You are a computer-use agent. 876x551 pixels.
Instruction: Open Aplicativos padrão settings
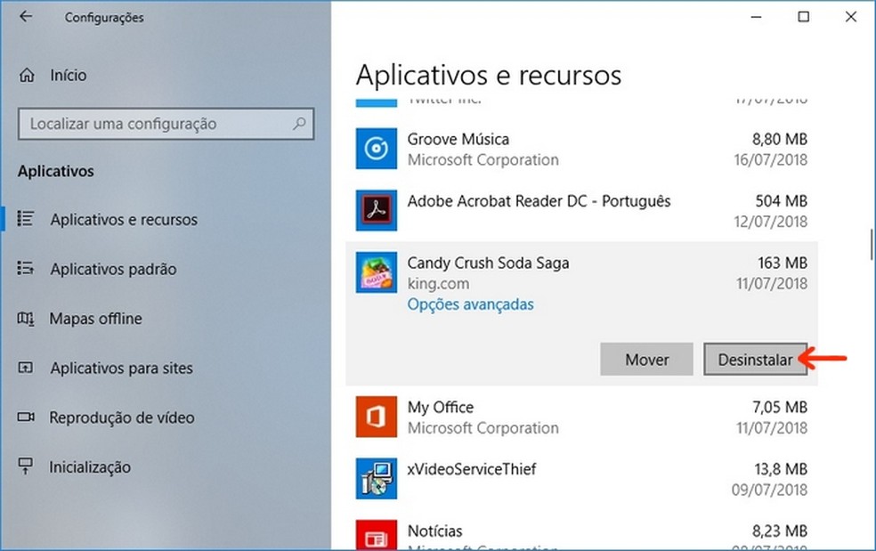[x=113, y=269]
